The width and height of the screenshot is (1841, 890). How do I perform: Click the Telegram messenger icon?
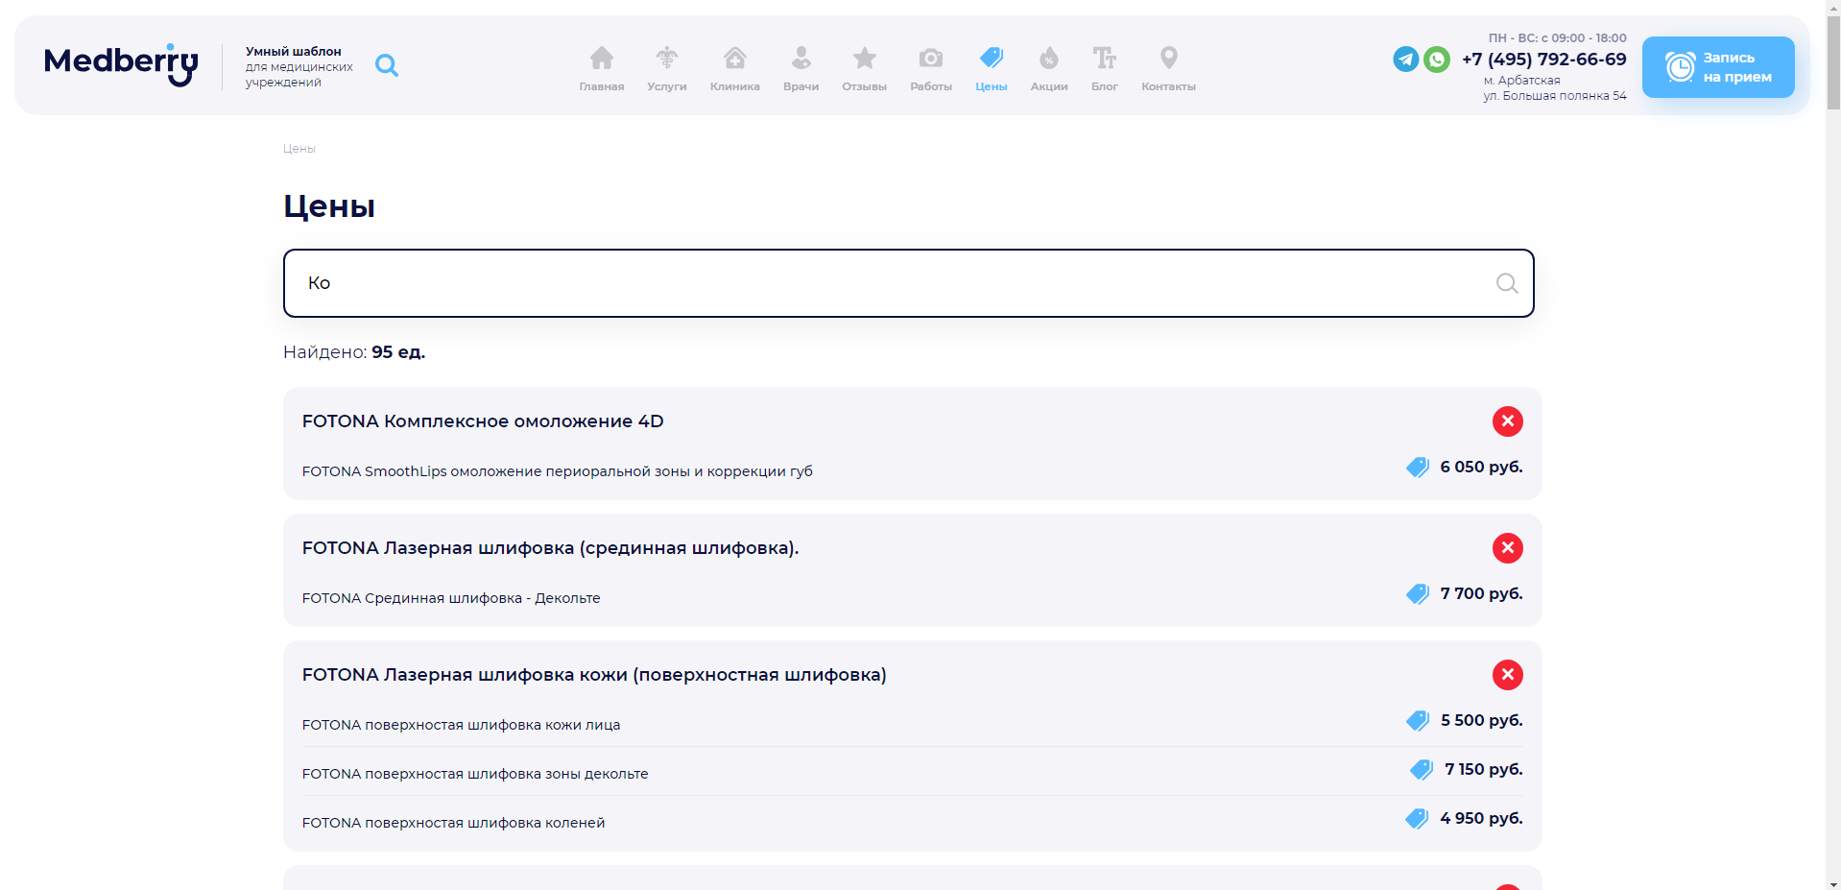pyautogui.click(x=1405, y=60)
